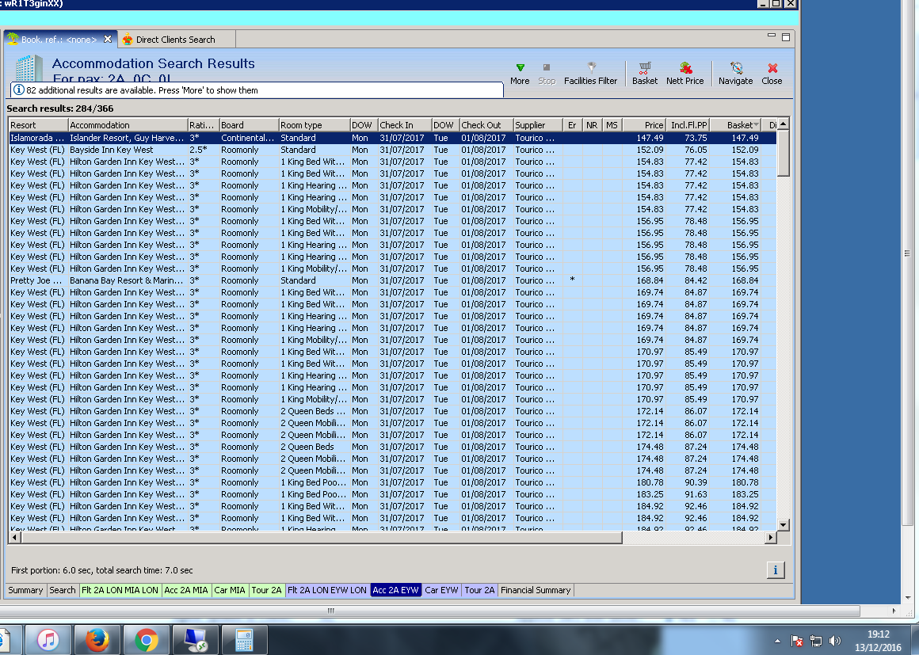Close the Book. ref. <none> tab
This screenshot has height=655, width=919.
pyautogui.click(x=108, y=40)
